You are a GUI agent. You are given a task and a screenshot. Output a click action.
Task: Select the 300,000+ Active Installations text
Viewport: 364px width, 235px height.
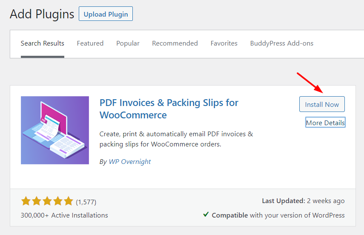64,215
